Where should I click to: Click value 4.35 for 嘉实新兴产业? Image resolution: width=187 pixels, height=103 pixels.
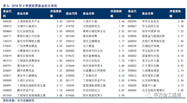(59, 66)
